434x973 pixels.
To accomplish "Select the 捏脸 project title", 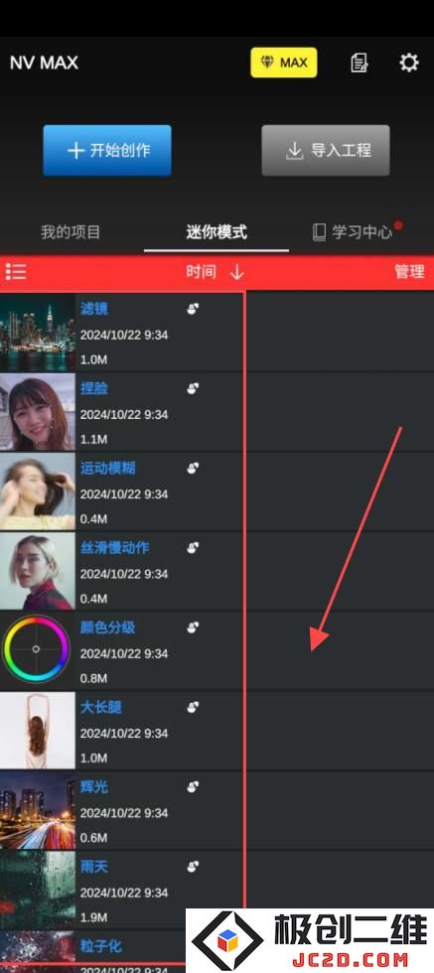I will tap(93, 388).
